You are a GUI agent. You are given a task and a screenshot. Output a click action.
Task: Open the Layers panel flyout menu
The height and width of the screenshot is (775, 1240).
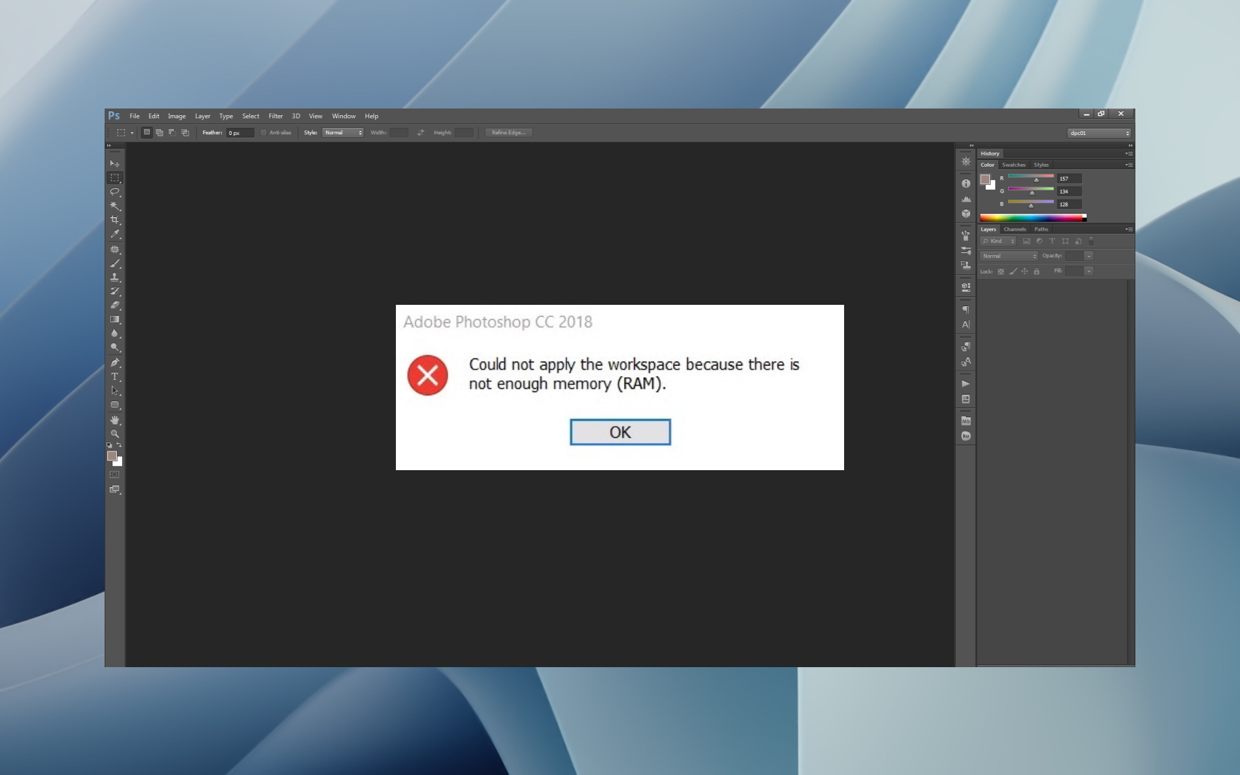click(x=1128, y=229)
